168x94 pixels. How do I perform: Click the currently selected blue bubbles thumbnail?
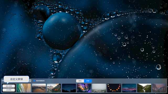[9, 88]
